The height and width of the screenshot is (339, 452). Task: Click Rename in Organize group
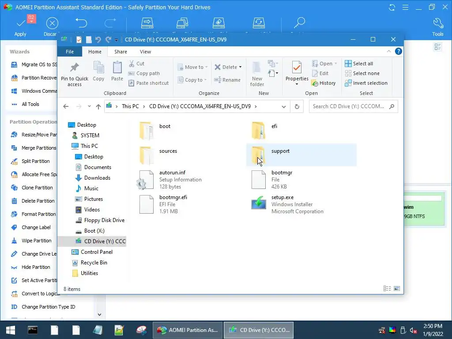[x=227, y=80]
